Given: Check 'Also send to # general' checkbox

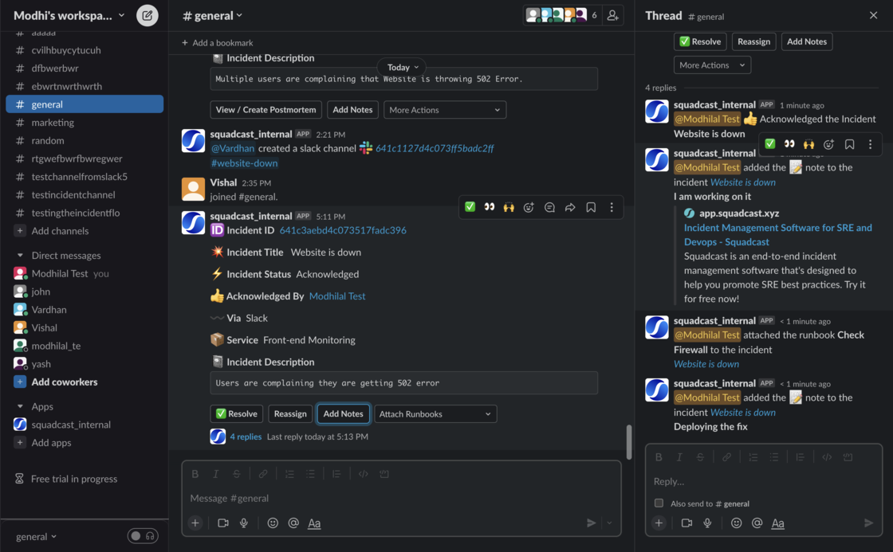Looking at the screenshot, I should (659, 503).
